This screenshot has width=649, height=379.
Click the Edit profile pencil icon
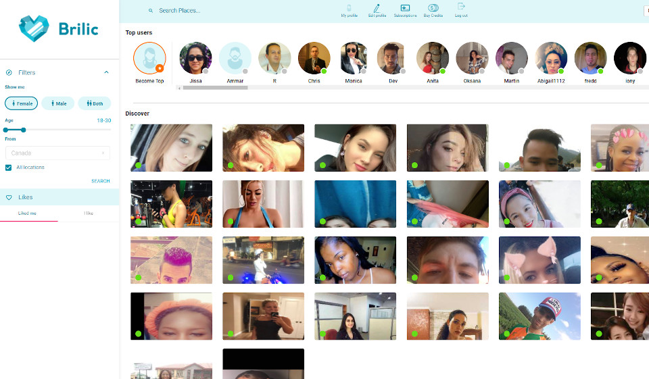[377, 8]
